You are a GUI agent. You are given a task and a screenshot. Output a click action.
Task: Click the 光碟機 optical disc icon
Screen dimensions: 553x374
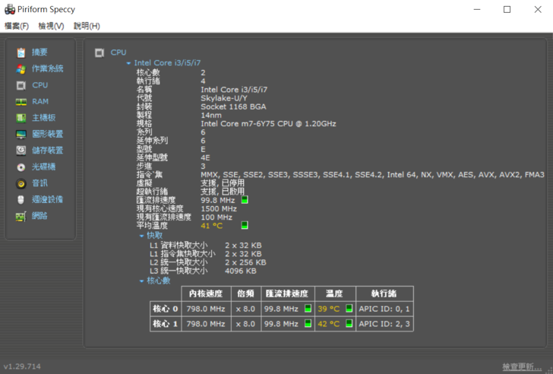[21, 166]
